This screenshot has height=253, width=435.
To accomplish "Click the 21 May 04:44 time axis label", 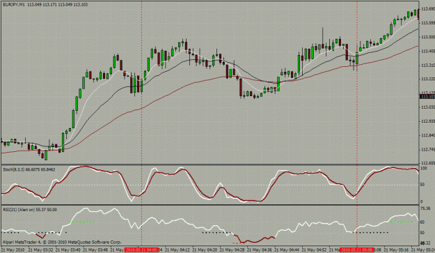I will pyautogui.click(x=287, y=250).
